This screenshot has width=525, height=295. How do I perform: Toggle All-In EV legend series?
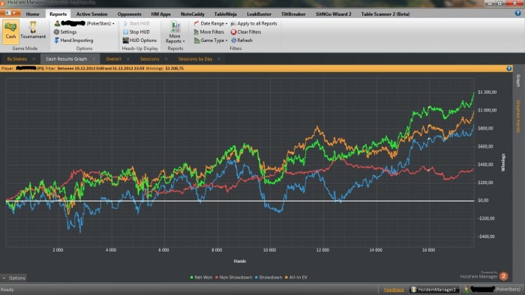coord(296,277)
